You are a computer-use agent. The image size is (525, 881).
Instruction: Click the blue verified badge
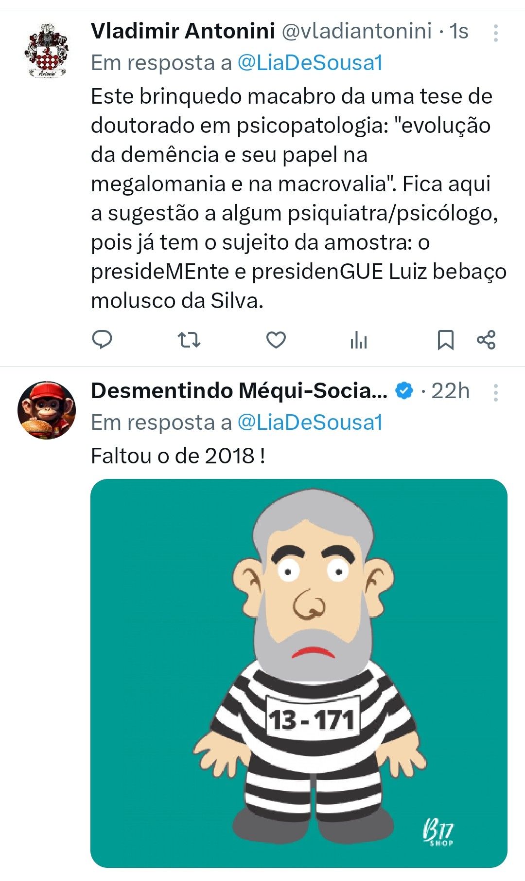[404, 391]
